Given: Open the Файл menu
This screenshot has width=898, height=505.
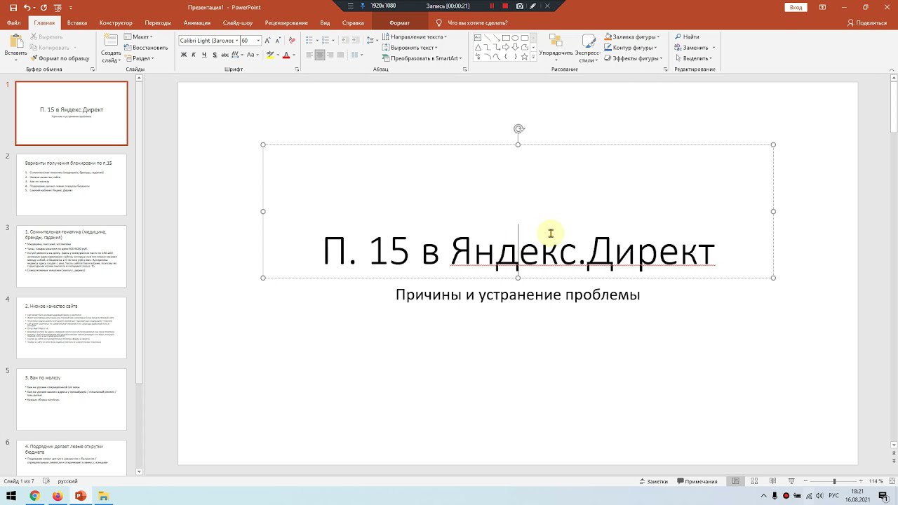Looking at the screenshot, I should pos(13,22).
